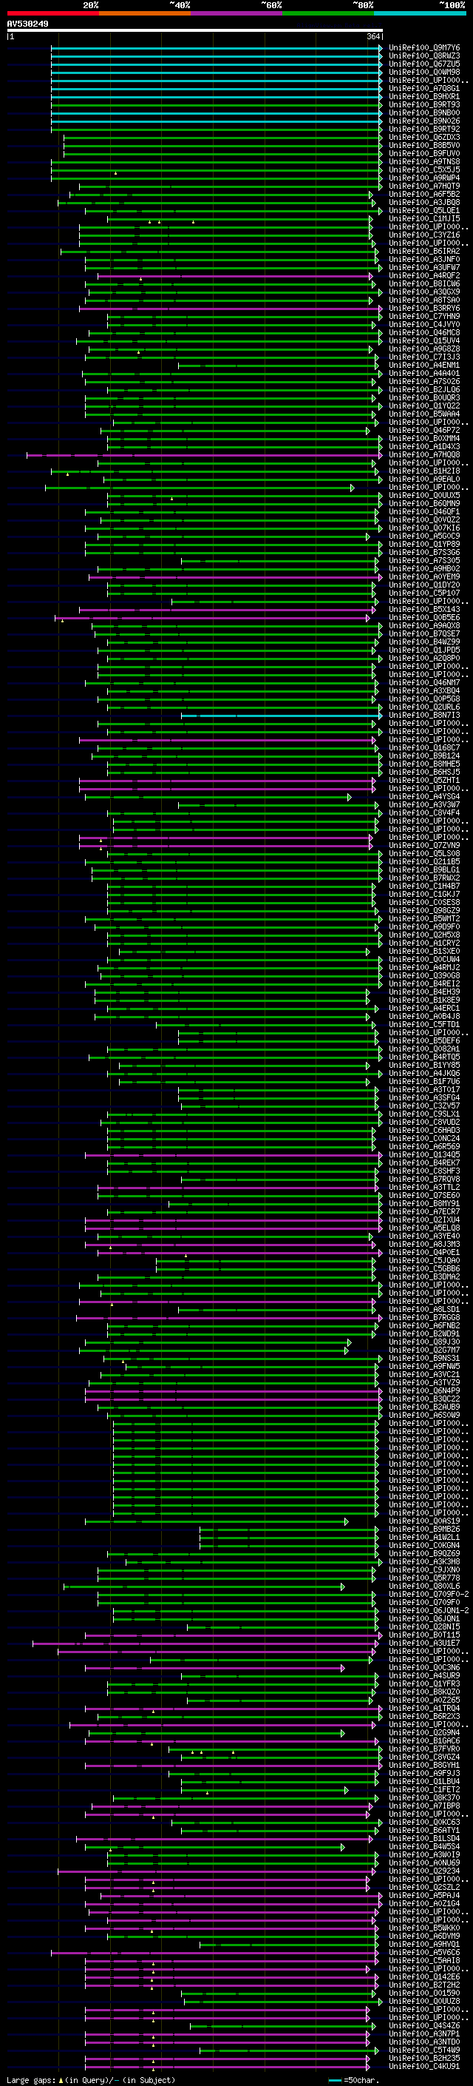Open hit UniRef100_Q8RWZ3
473x2086 pixels.
point(424,56)
